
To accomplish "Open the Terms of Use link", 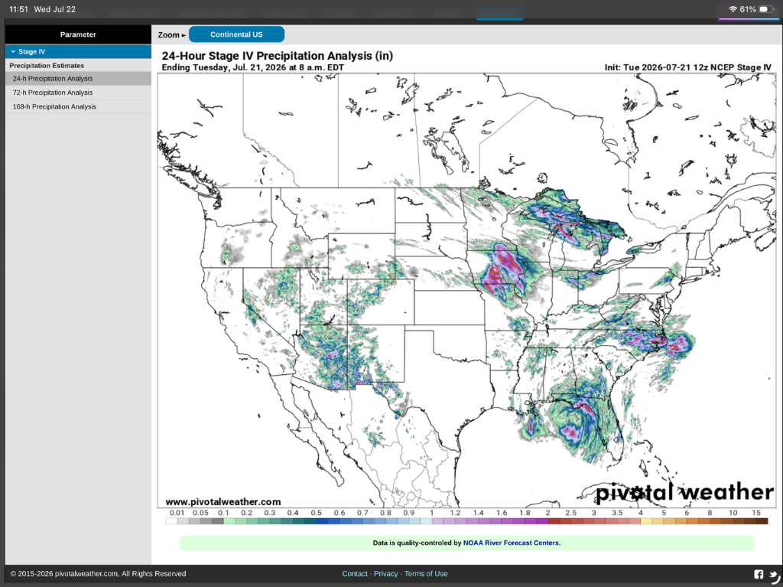I will pos(426,573).
